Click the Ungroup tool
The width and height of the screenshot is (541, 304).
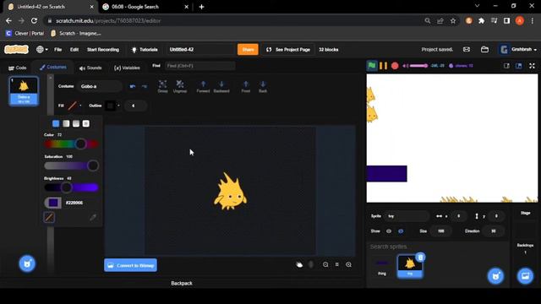coord(180,86)
